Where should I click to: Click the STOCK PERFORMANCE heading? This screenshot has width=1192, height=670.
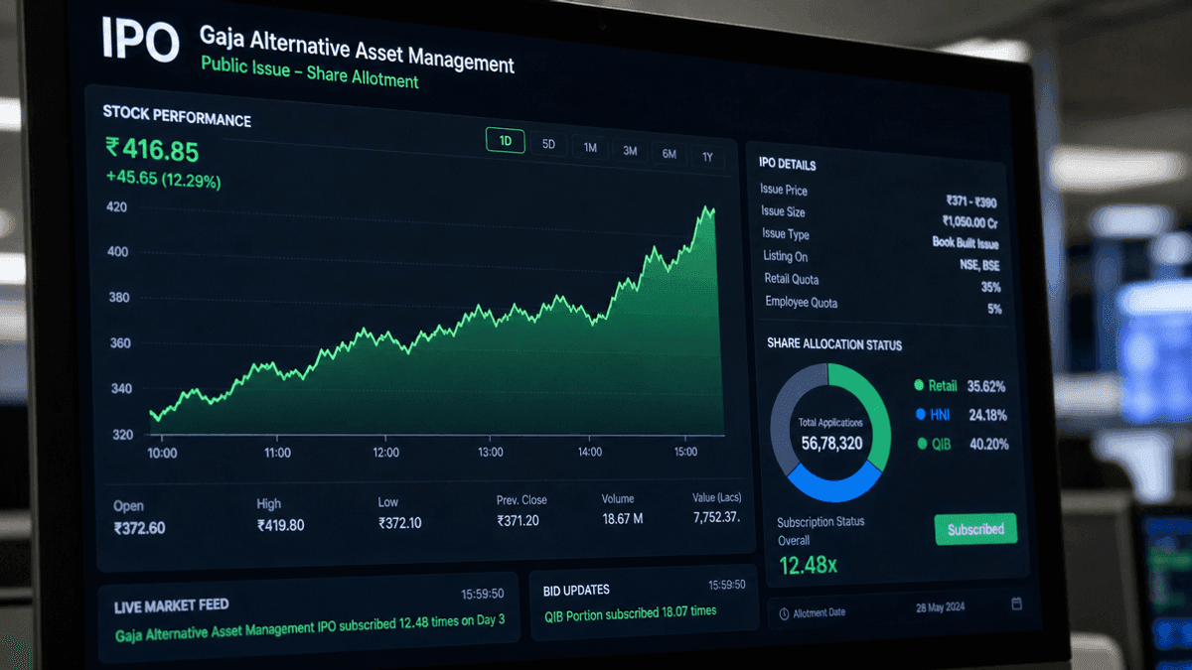pos(177,115)
